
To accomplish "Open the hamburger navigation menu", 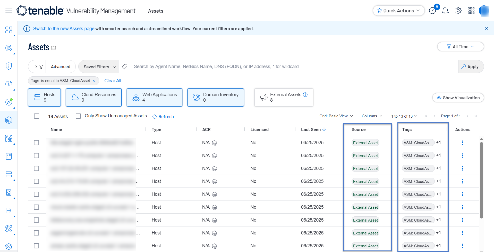I will pyautogui.click(x=9, y=11).
